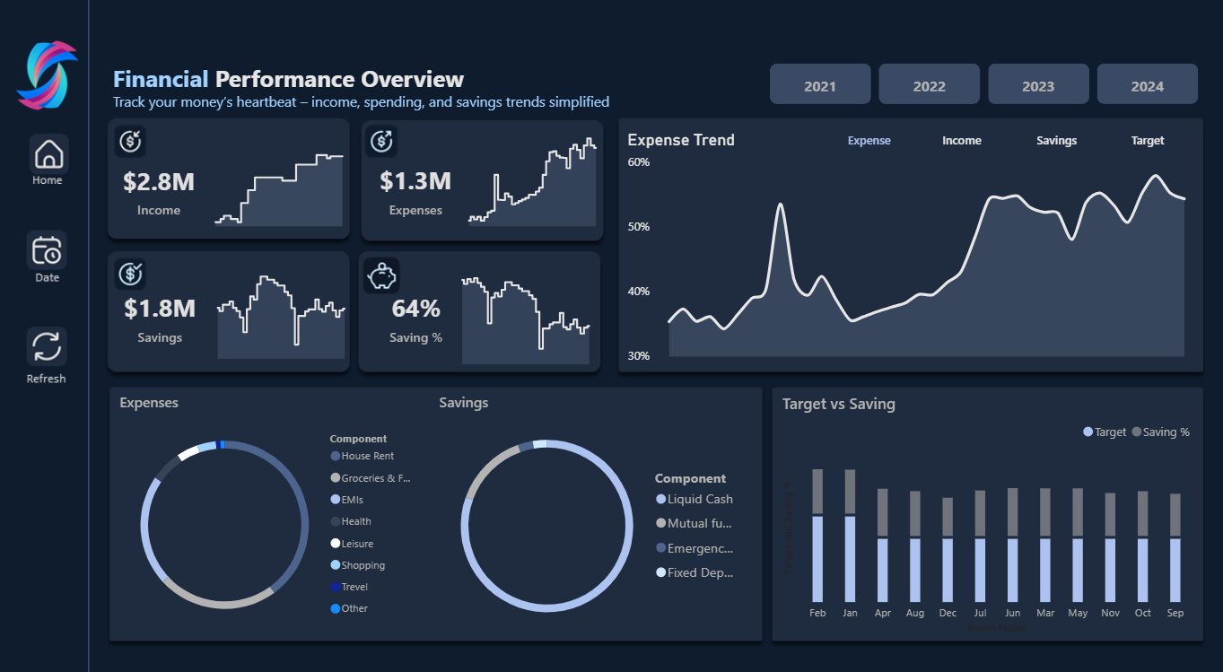
Task: Click the Leisure legend dot
Action: [x=336, y=544]
